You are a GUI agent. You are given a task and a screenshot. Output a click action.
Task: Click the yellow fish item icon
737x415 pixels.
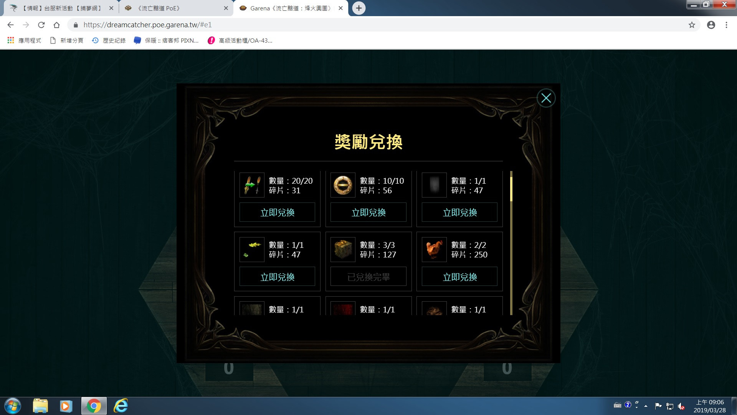252,249
